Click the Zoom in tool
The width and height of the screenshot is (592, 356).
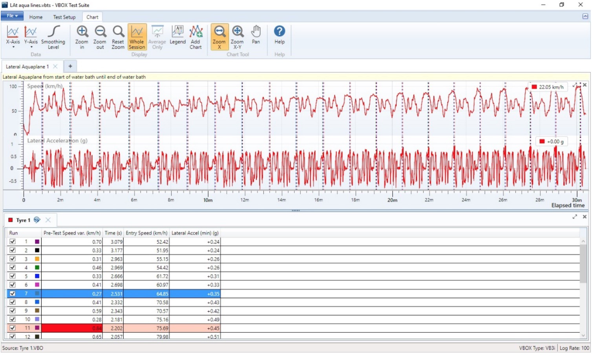[82, 37]
